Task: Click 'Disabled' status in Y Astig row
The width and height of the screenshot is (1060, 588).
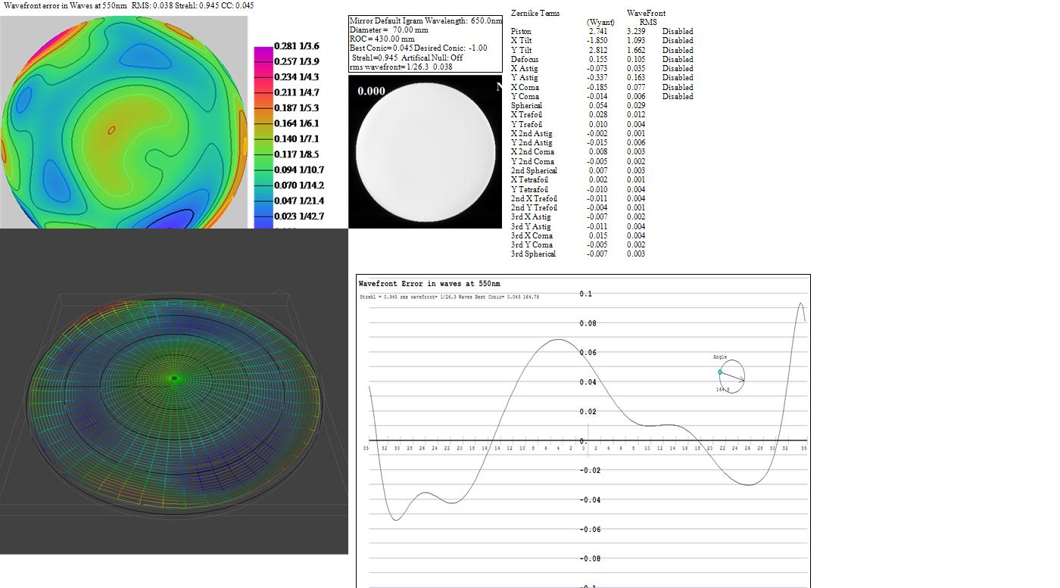Action: 678,78
